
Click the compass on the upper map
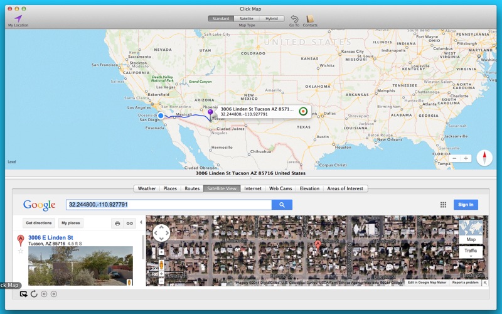[x=484, y=158]
